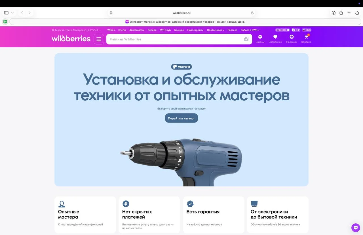The height and width of the screenshot is (235, 363).
Task: Expand the Для бизнеса dropdown
Action: [x=216, y=30]
